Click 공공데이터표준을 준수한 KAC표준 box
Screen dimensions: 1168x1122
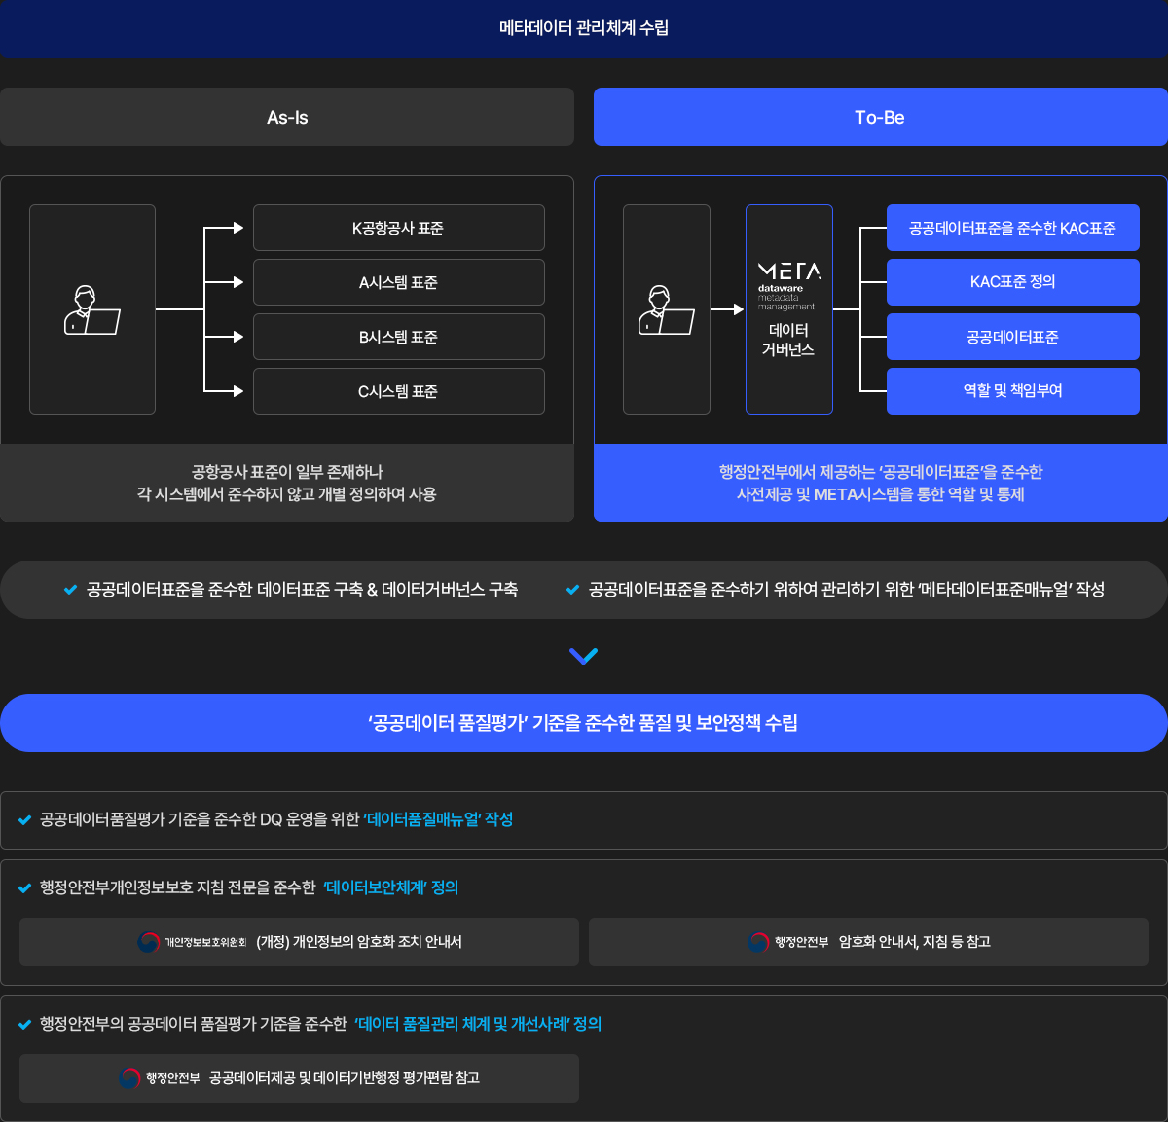pos(1013,228)
